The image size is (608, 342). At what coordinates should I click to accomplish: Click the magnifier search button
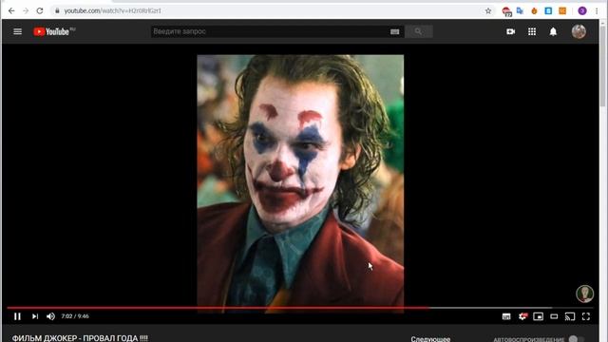click(x=418, y=31)
